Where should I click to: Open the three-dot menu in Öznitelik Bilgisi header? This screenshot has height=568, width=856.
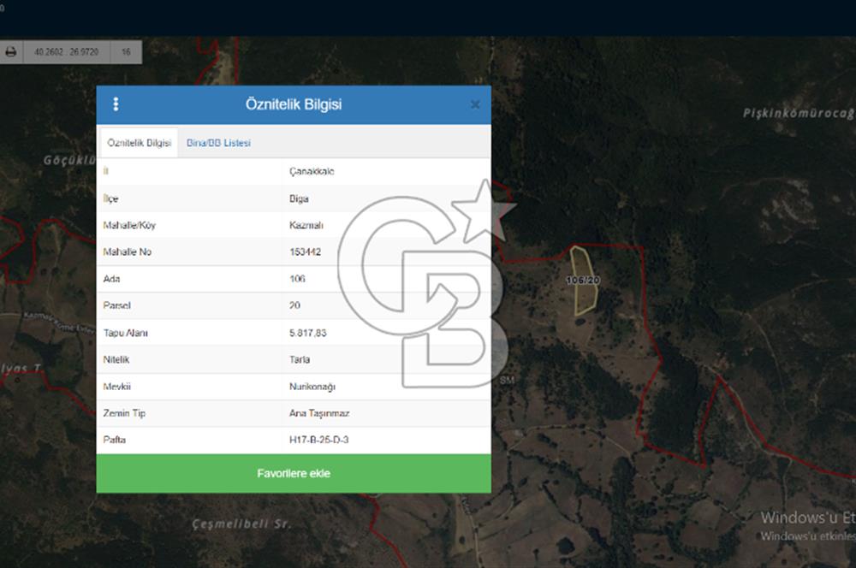(116, 104)
